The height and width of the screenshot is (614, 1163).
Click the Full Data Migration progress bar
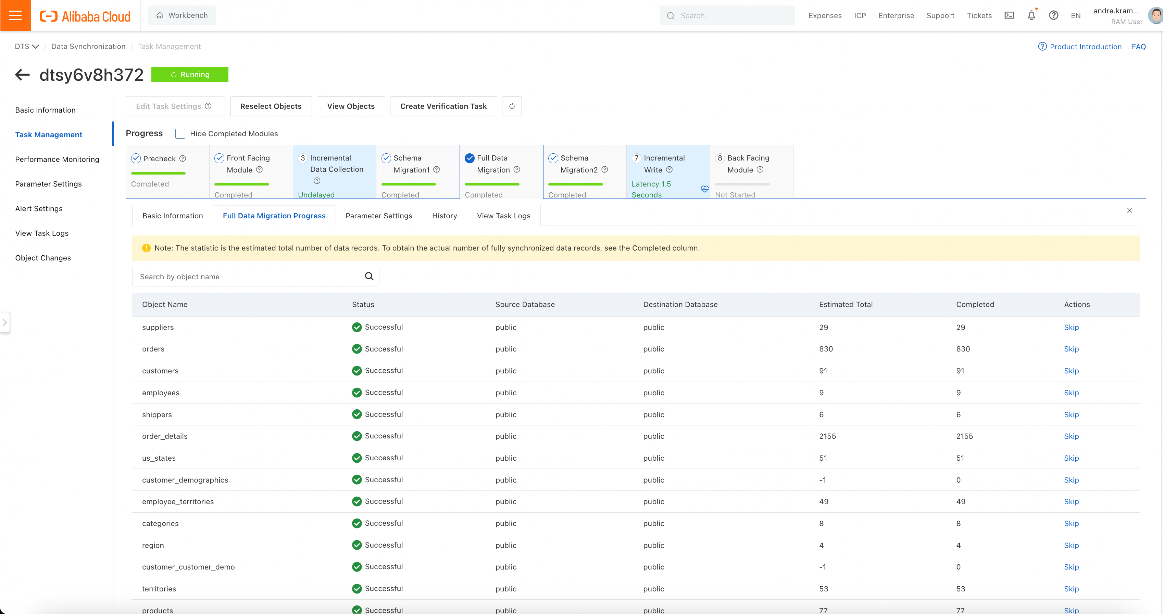click(x=492, y=184)
